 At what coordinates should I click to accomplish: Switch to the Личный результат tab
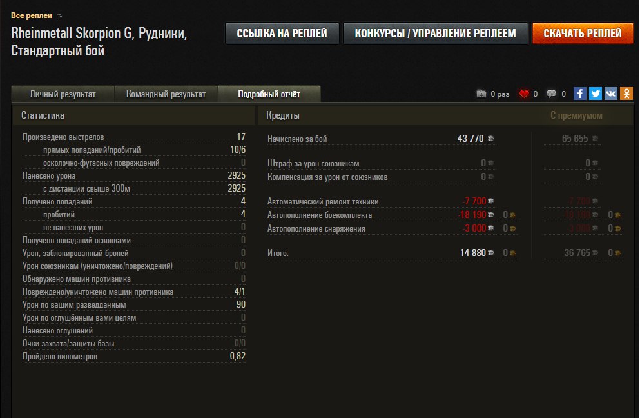click(63, 94)
